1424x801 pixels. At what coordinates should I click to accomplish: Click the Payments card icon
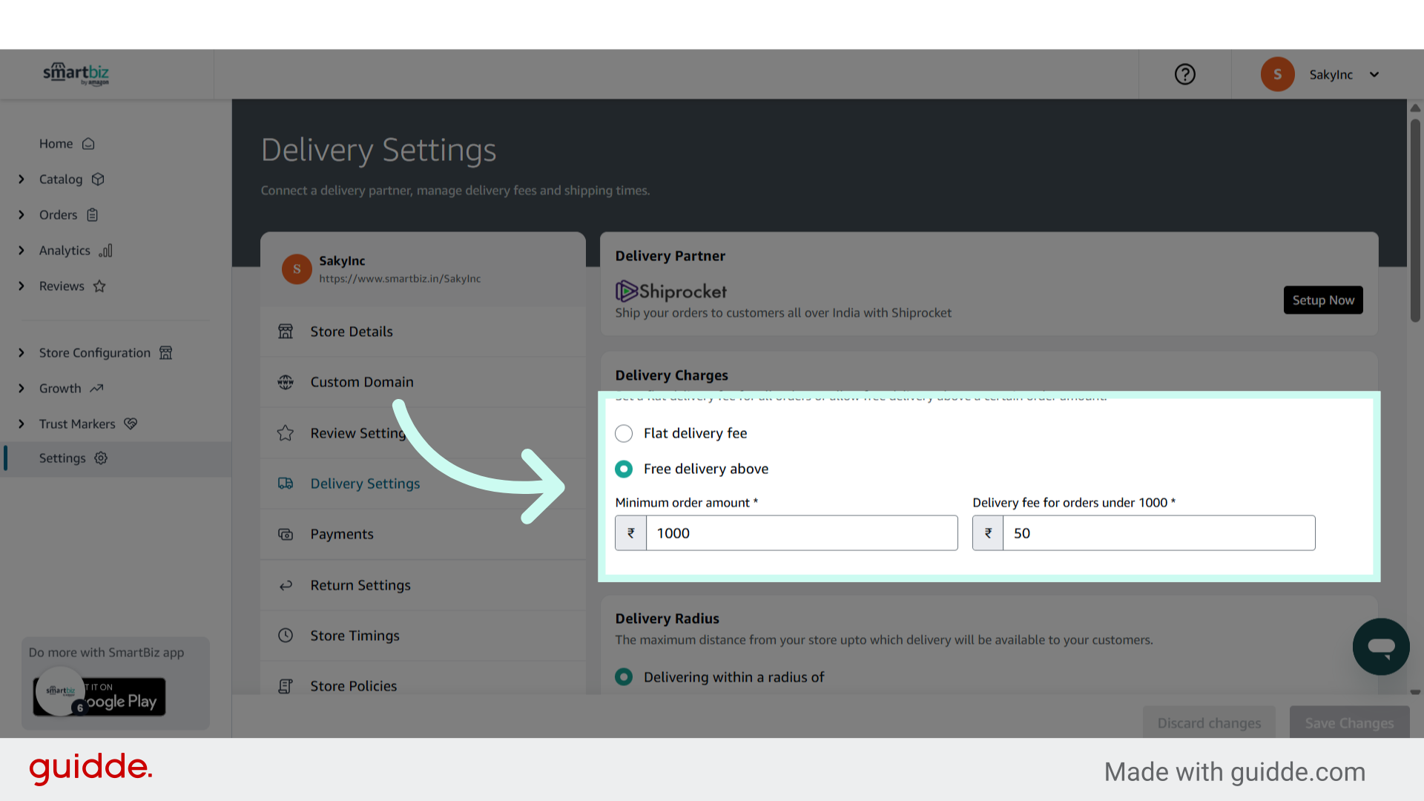point(286,533)
